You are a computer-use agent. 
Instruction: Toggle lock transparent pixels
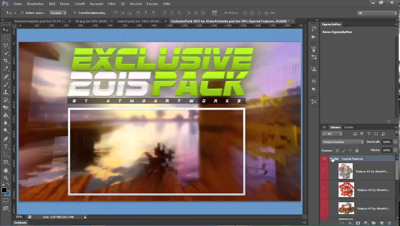[337, 151]
